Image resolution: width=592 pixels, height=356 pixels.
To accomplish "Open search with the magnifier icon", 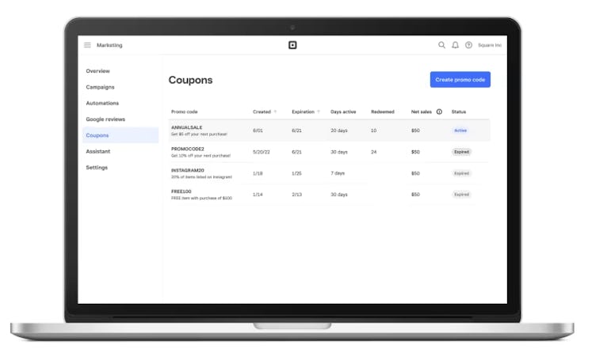I will coord(441,45).
